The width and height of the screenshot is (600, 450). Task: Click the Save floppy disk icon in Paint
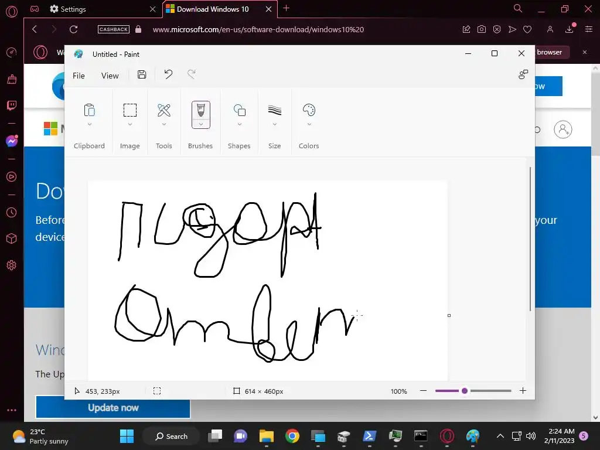point(142,74)
